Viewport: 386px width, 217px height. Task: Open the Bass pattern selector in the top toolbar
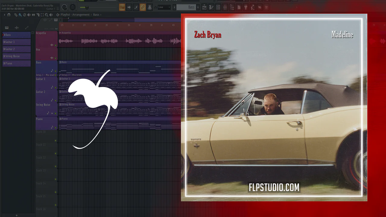186,7
